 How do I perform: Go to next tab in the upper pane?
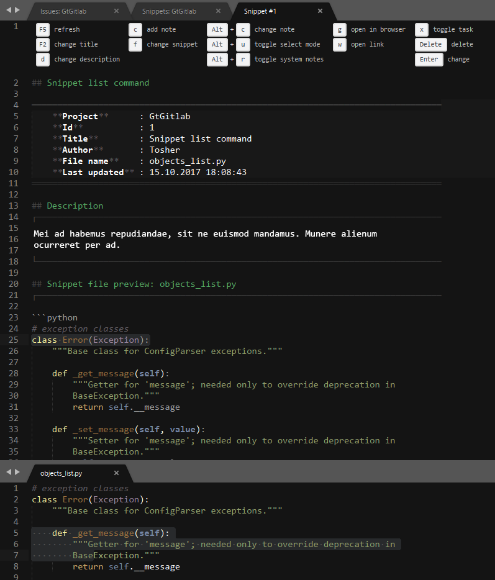(x=17, y=10)
